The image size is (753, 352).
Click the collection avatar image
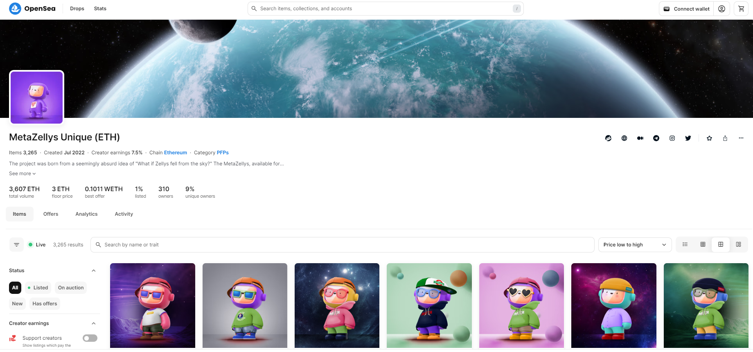[x=37, y=97]
